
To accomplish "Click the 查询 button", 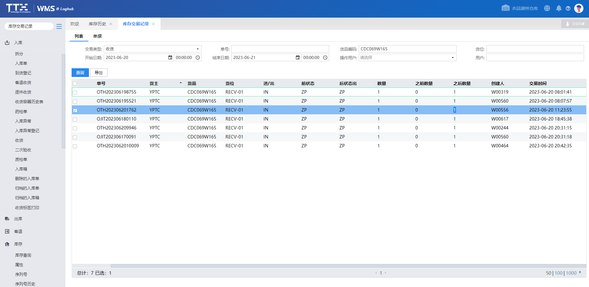I will [x=80, y=73].
